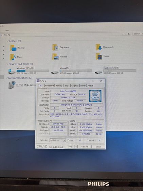Click the Core Speed value 800.00 MHz
The image size is (143, 191).
coord(58,124)
